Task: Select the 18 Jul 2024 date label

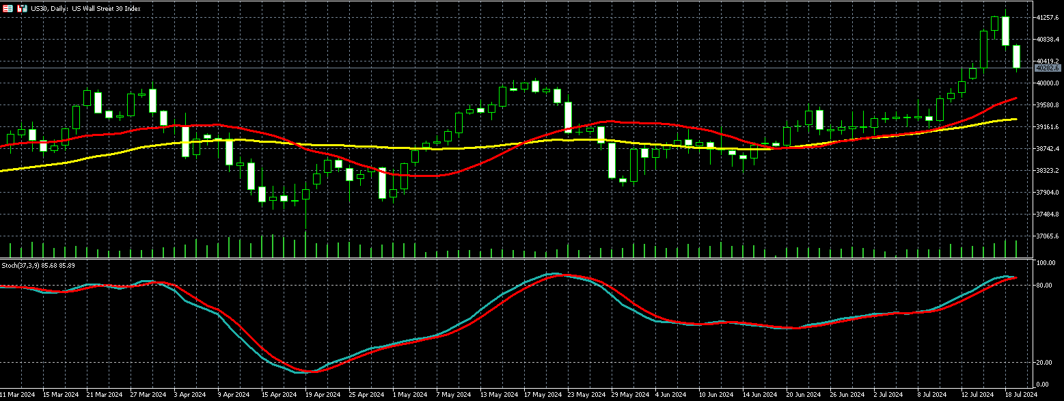Action: 1020,395
